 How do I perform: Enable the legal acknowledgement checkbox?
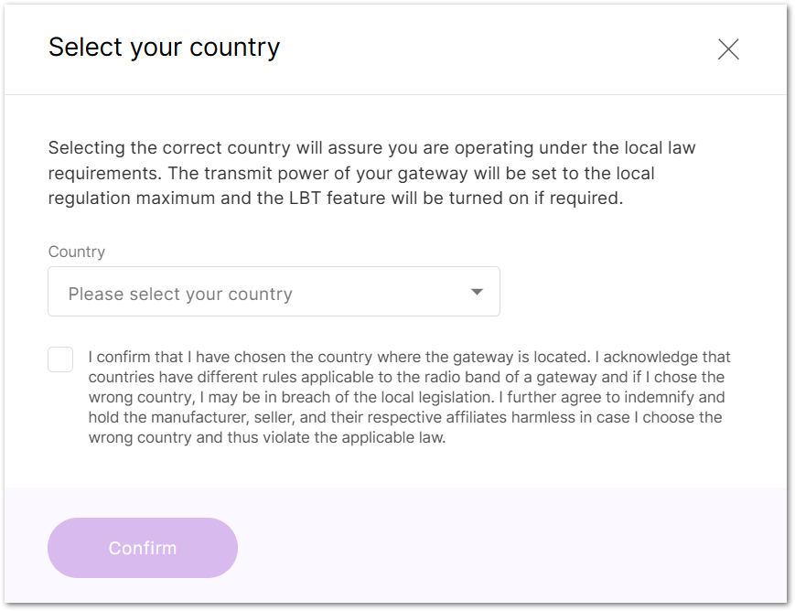pos(59,359)
